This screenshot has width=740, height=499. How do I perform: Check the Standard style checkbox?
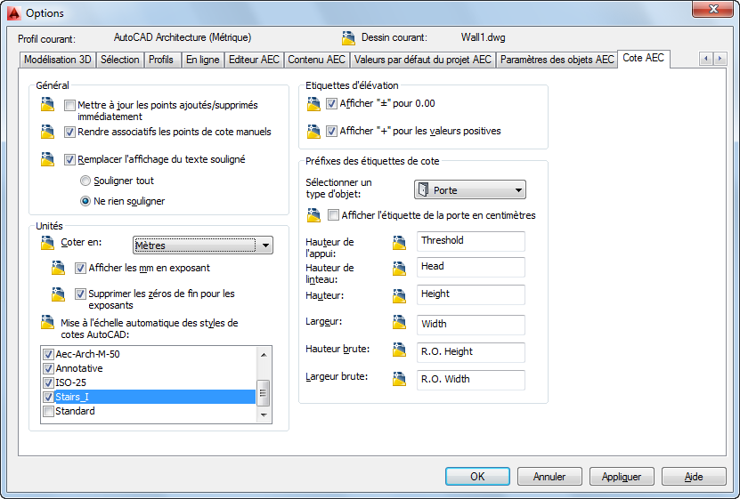click(48, 411)
